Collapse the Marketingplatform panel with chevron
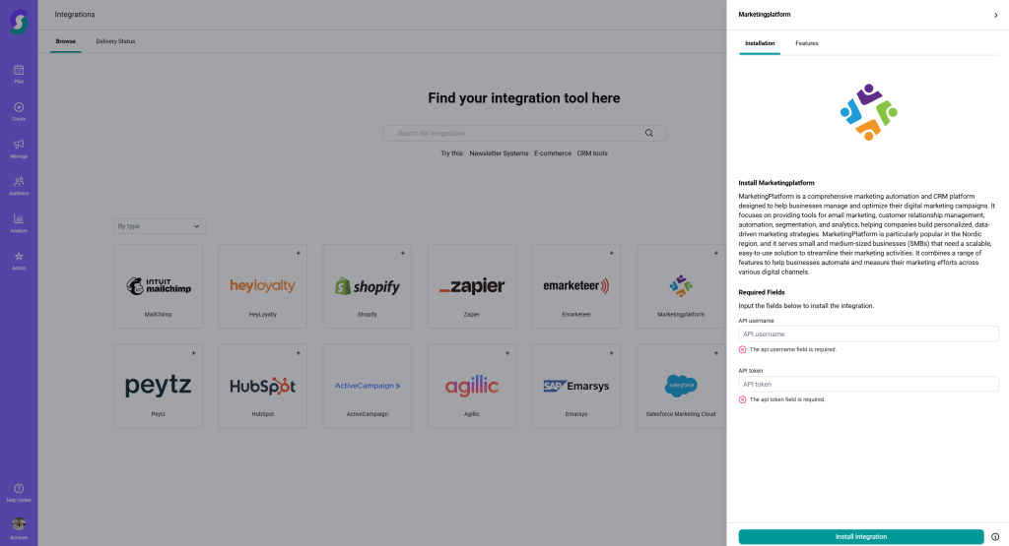The width and height of the screenshot is (1009, 546). click(995, 16)
